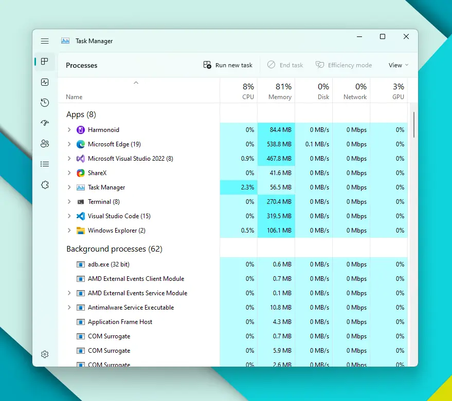Image resolution: width=452 pixels, height=401 pixels.
Task: Open the Details page icon
Action: [x=45, y=164]
